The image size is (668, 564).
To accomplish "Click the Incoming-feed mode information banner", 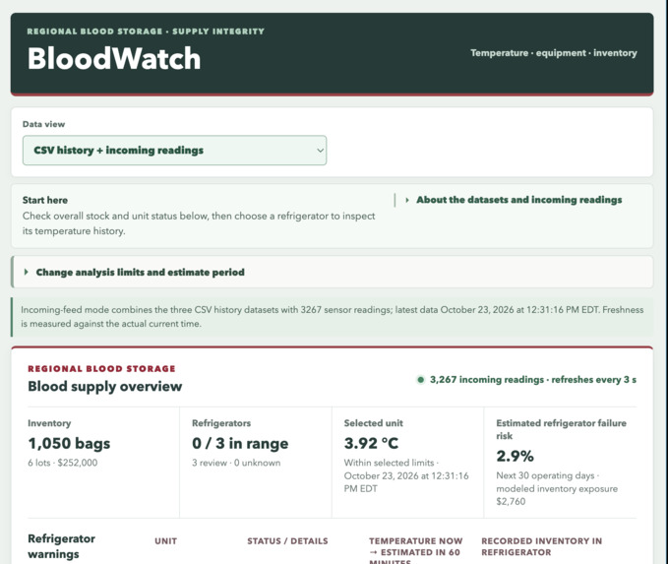I will tap(332, 317).
